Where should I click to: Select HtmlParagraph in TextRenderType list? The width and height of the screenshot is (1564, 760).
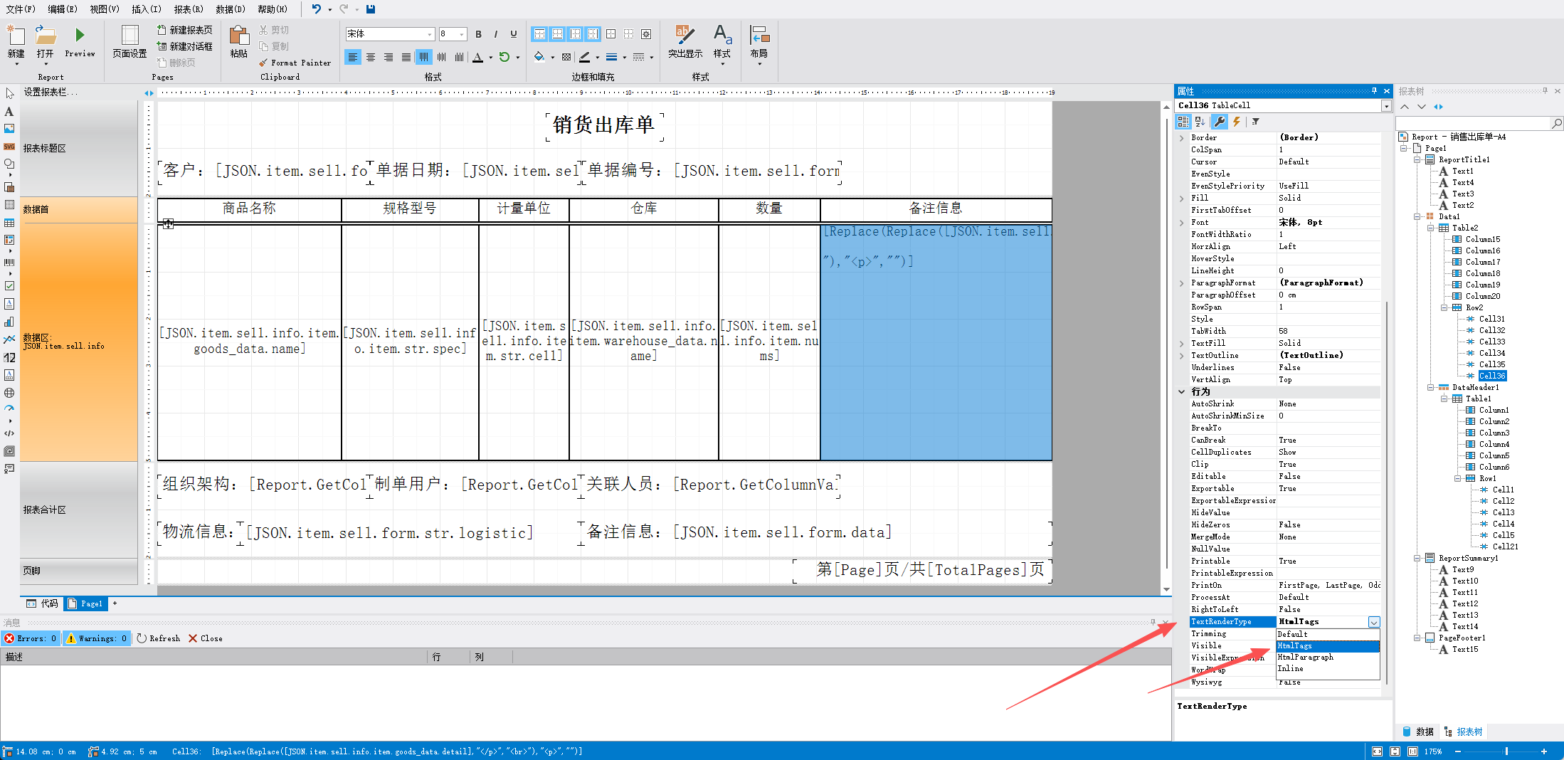1328,658
